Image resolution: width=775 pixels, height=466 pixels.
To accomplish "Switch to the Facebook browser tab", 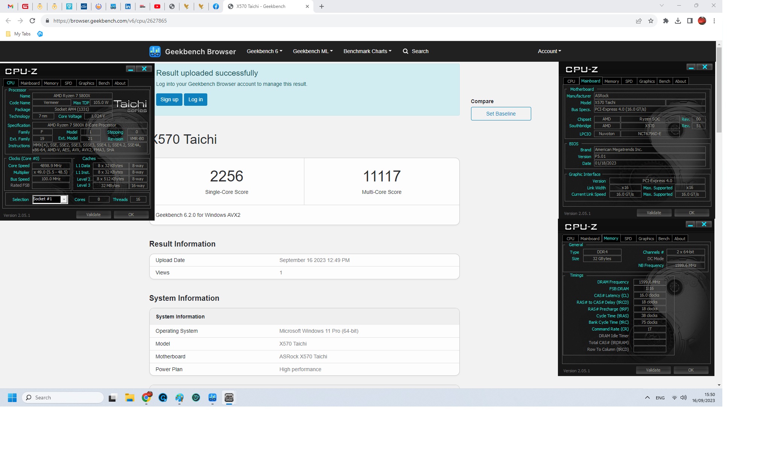I will coord(216,6).
